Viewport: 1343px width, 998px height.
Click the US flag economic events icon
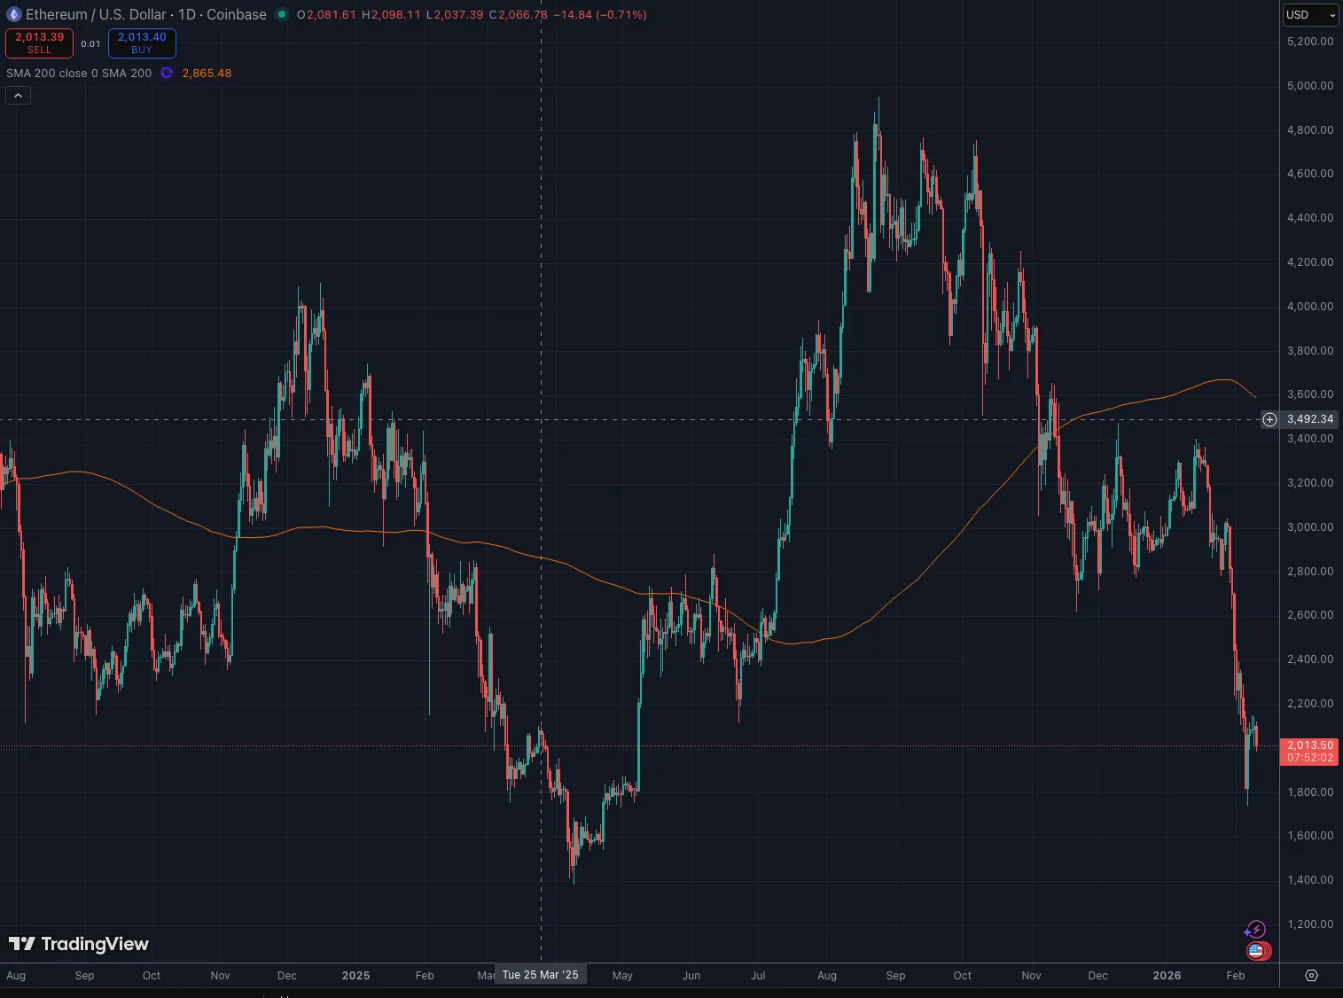tap(1257, 951)
